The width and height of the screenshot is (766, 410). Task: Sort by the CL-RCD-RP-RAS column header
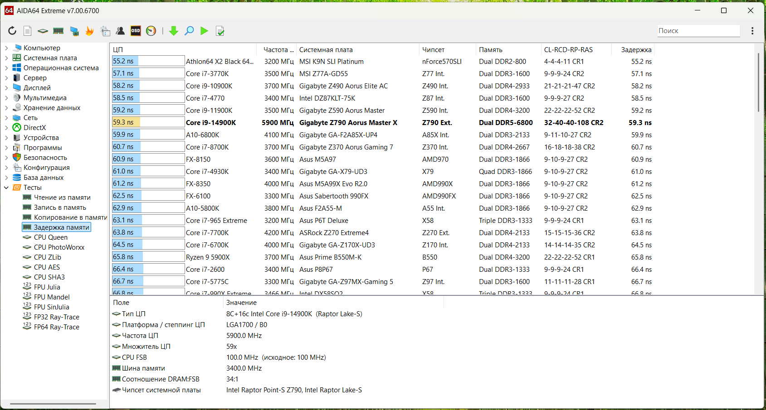click(576, 50)
